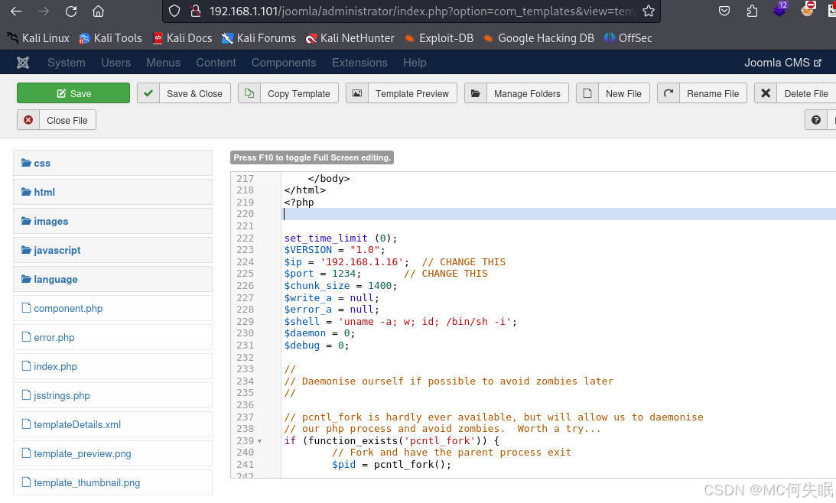Click the css folder icon
This screenshot has height=503, width=836.
pyautogui.click(x=26, y=163)
